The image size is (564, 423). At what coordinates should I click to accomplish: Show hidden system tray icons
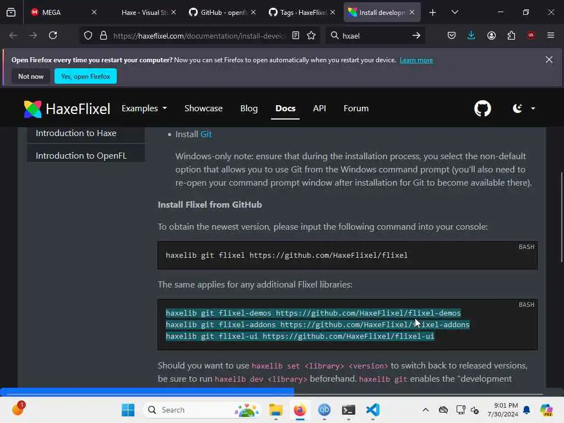(426, 410)
